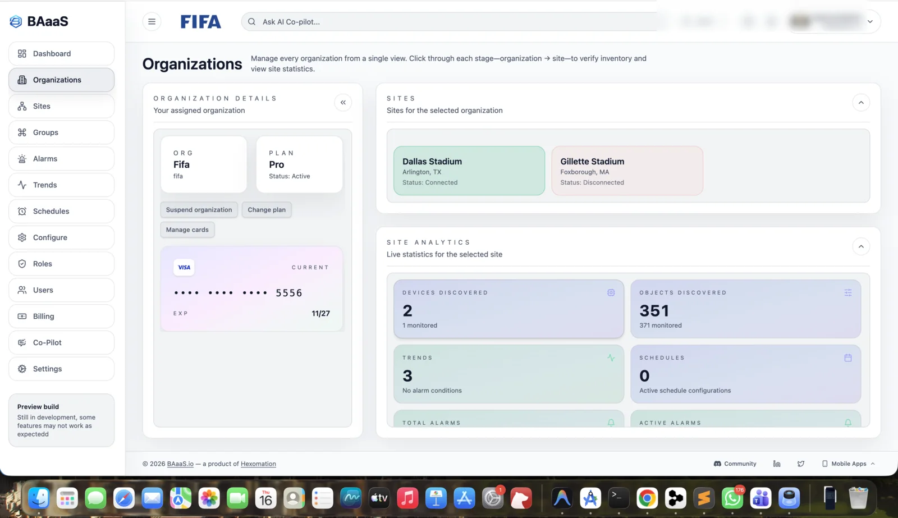Click the "Status: Disconnected" text
Screen dimensions: 898x518
(x=592, y=182)
